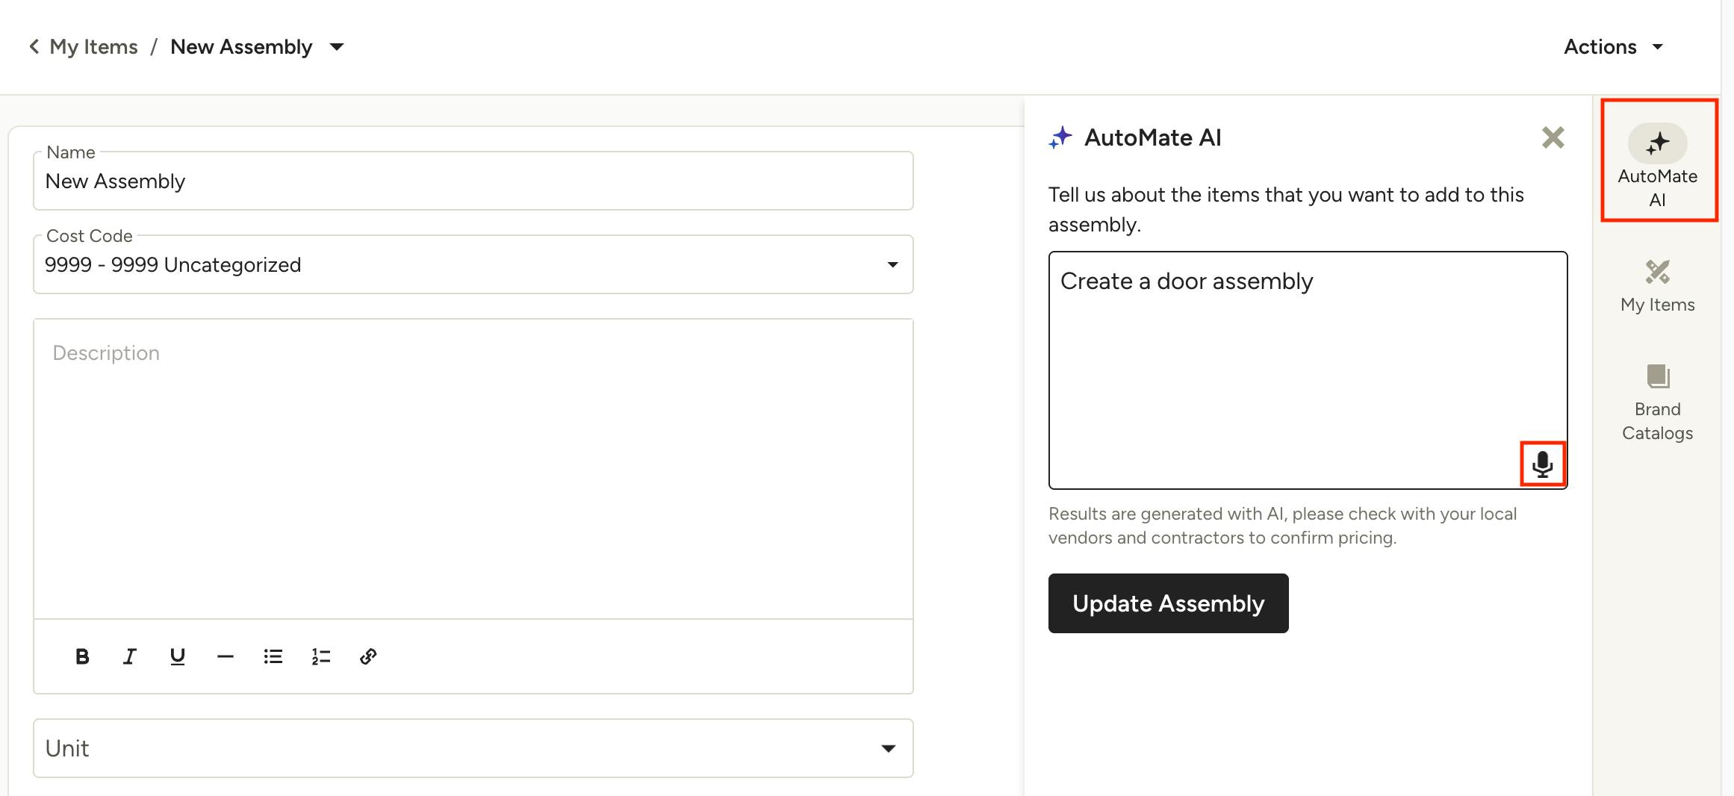Image resolution: width=1734 pixels, height=796 pixels.
Task: Focus the AutoMate AI prompt text box
Action: click(x=1284, y=358)
